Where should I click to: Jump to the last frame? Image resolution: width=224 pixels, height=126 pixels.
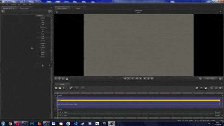[152, 79]
